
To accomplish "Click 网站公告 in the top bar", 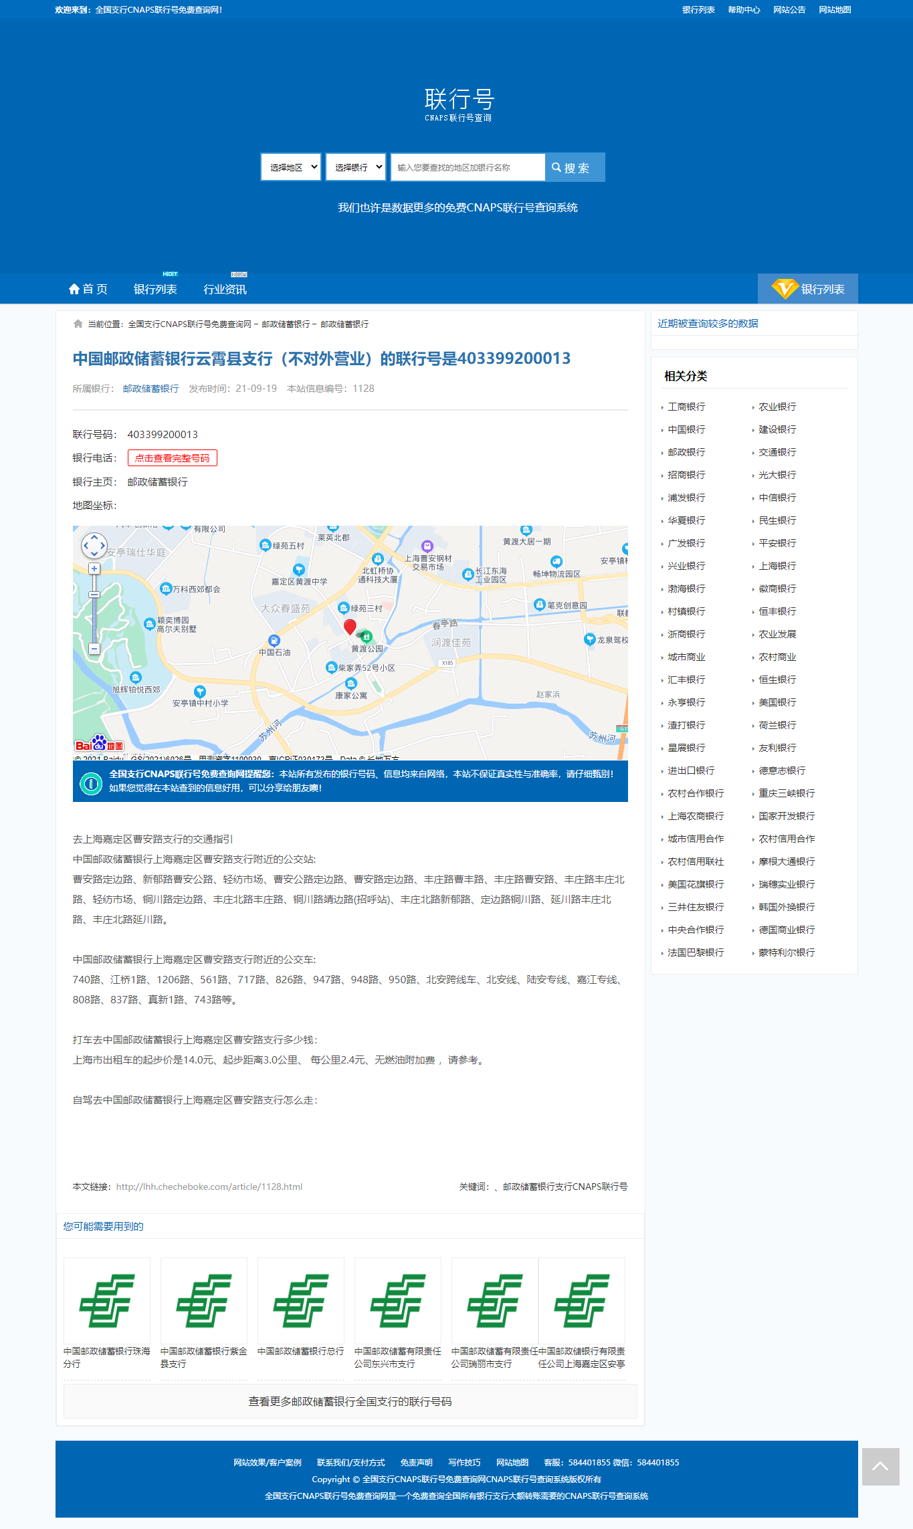I will pos(789,10).
